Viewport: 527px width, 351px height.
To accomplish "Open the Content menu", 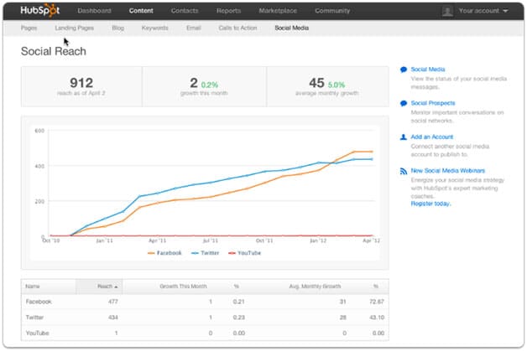I will [141, 11].
